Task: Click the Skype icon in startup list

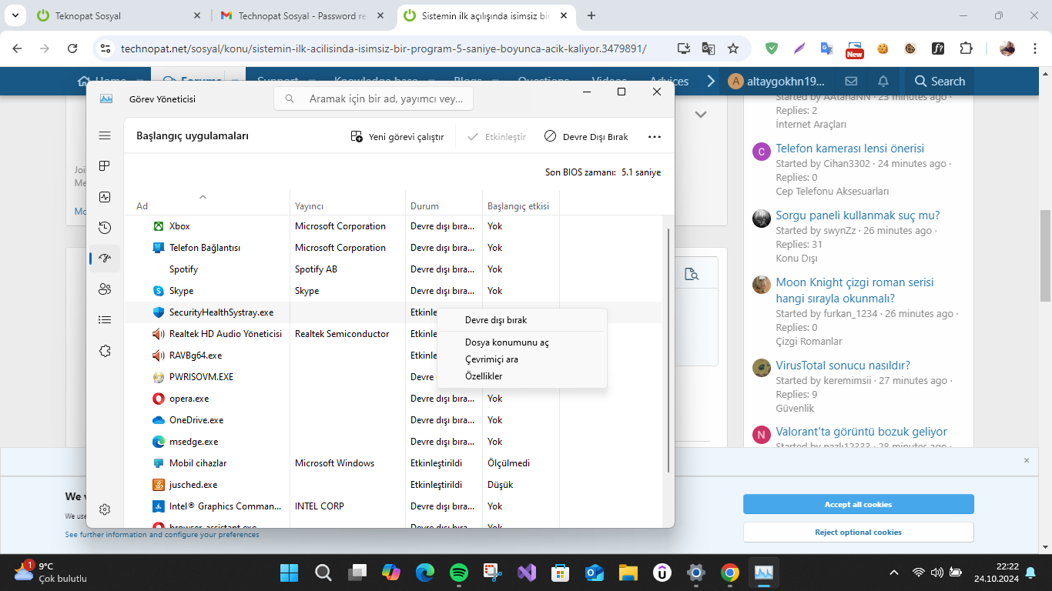Action: 158,291
